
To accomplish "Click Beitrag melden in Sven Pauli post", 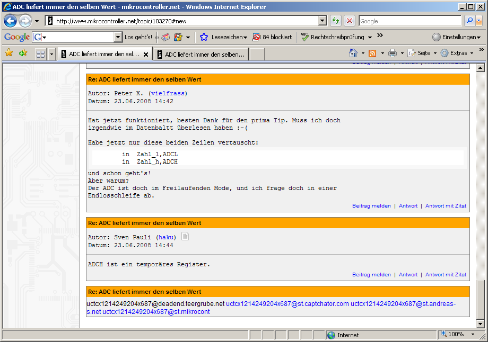I will (x=371, y=275).
